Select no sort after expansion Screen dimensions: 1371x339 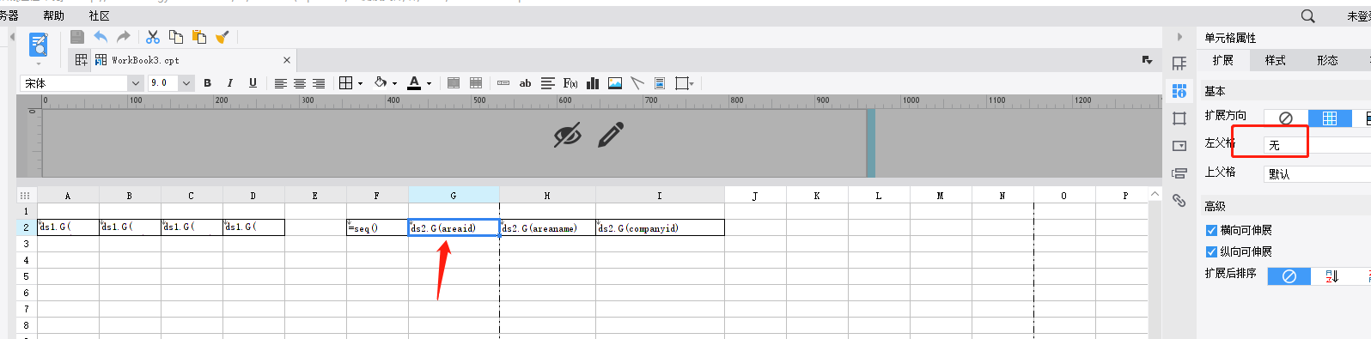tap(1289, 276)
